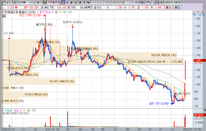Image resolution: width=206 pixels, height=131 pixels.
Task: Click the orange 20 moving average legend
Action: [60, 12]
